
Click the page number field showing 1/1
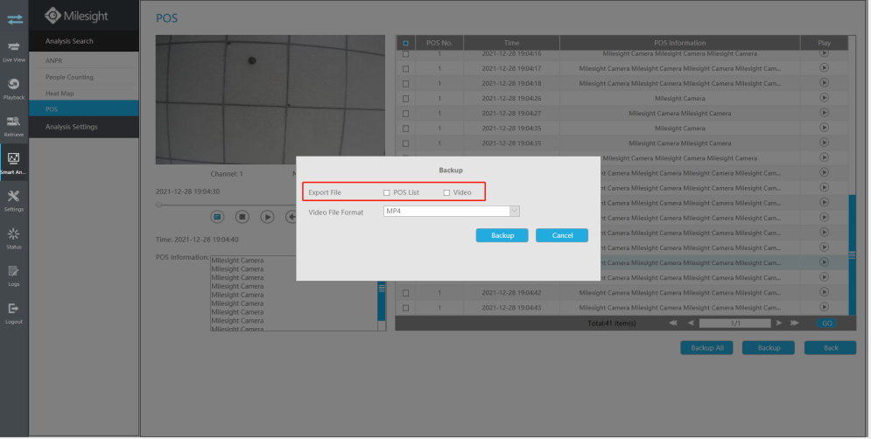[x=735, y=323]
